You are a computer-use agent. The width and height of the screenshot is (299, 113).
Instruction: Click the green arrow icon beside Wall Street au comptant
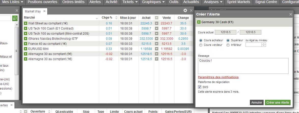[x=25, y=23]
